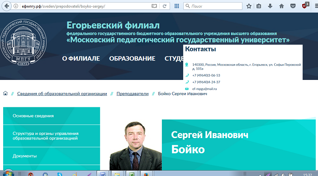
Task: Click the location pin icon in Контакты
Action: [186, 65]
